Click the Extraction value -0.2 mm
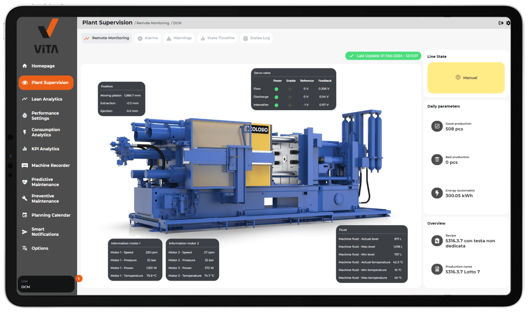 pos(132,103)
